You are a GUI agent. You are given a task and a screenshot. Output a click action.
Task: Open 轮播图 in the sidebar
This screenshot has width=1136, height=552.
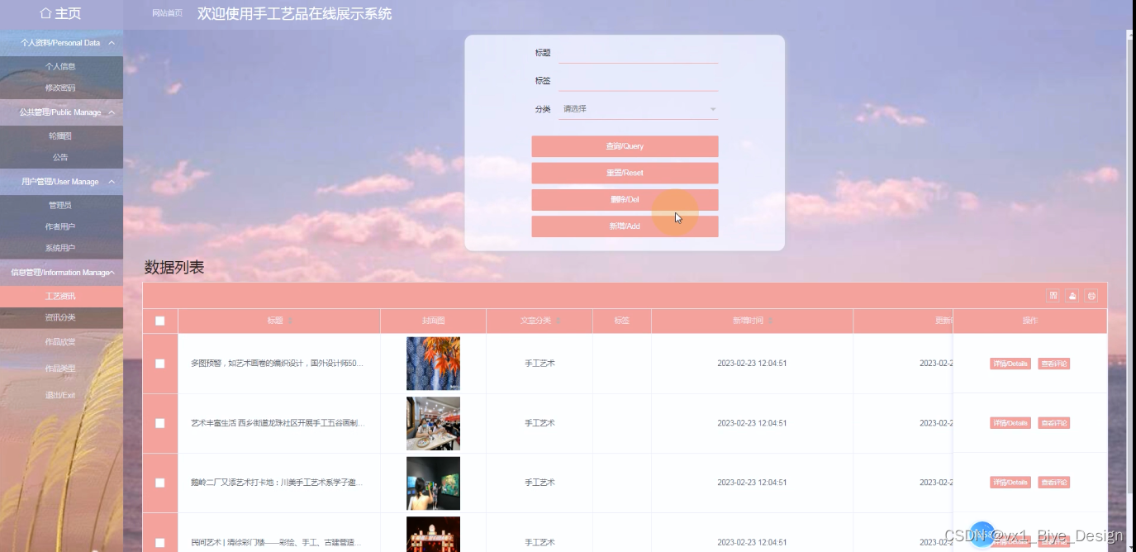[x=61, y=136]
